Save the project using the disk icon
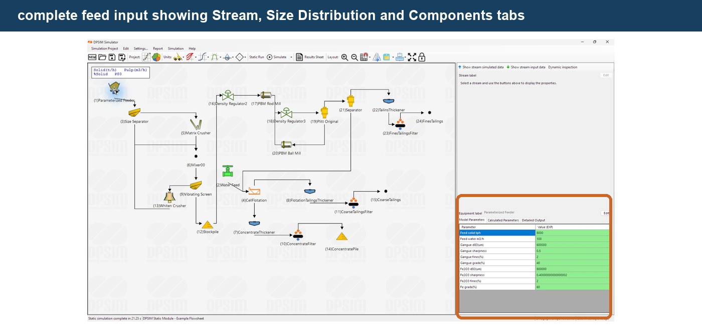Viewport: 702px width, 325px height. [112, 57]
